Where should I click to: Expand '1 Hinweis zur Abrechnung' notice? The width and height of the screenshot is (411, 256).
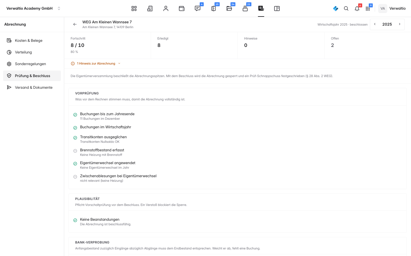[x=96, y=63]
